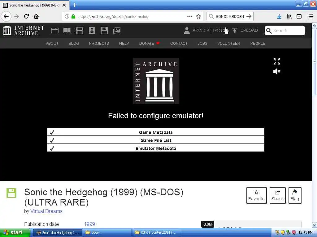This screenshot has height=237, width=317.
Task: Open the Software floppy disk icon
Action: click(x=104, y=31)
